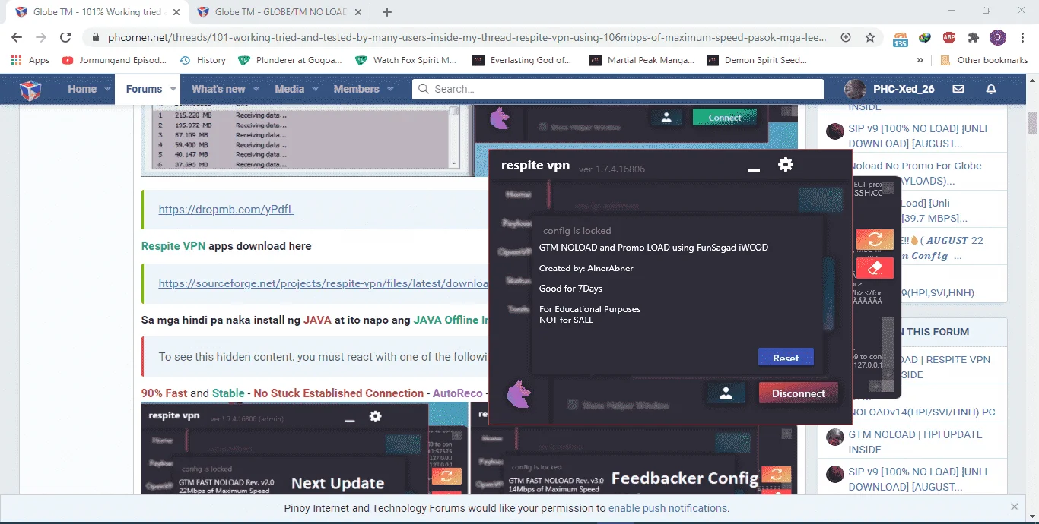Focus the forum Search field
1039x524 pixels.
pyautogui.click(x=618, y=89)
